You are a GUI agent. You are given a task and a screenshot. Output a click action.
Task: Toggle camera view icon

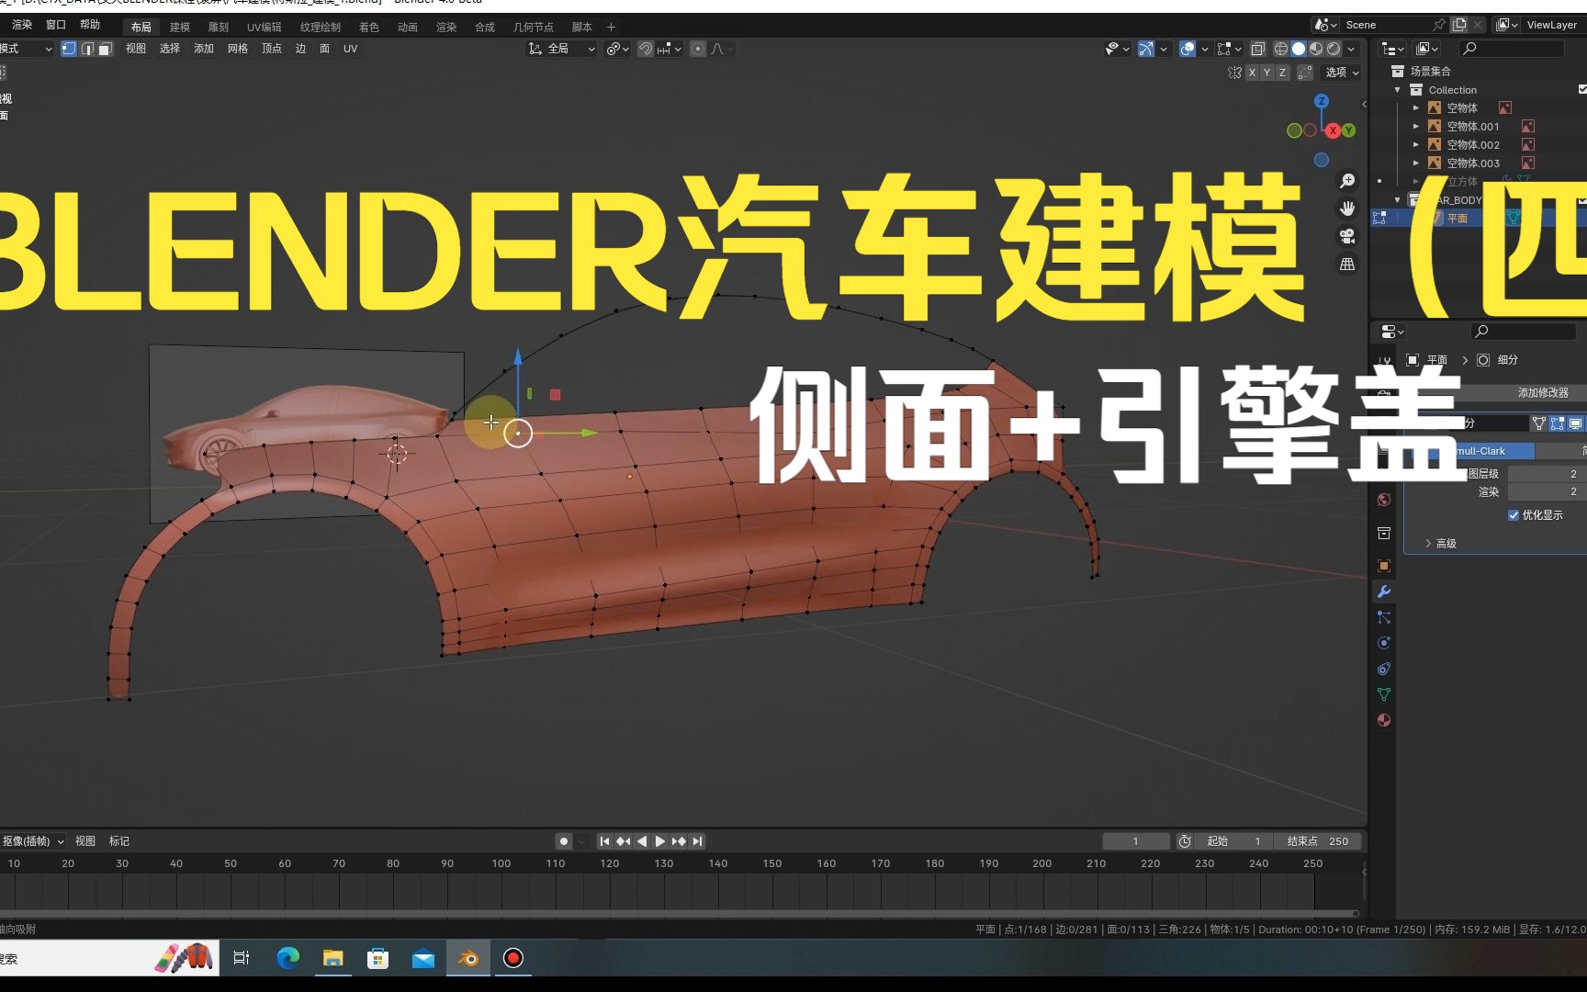1347,236
